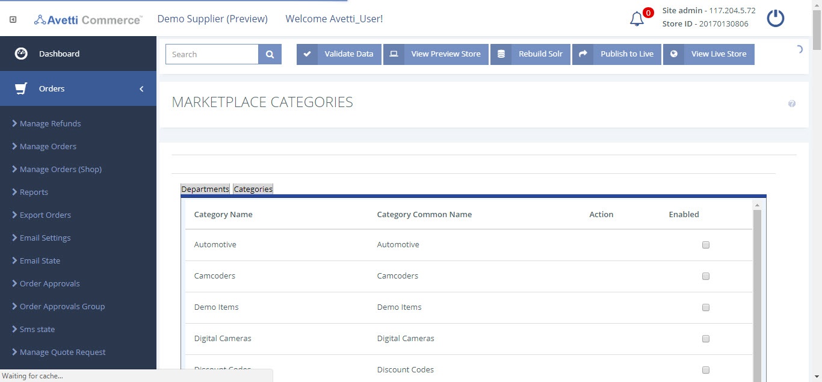Image resolution: width=822 pixels, height=382 pixels.
Task: Open Manage Quote Request link
Action: [x=63, y=352]
